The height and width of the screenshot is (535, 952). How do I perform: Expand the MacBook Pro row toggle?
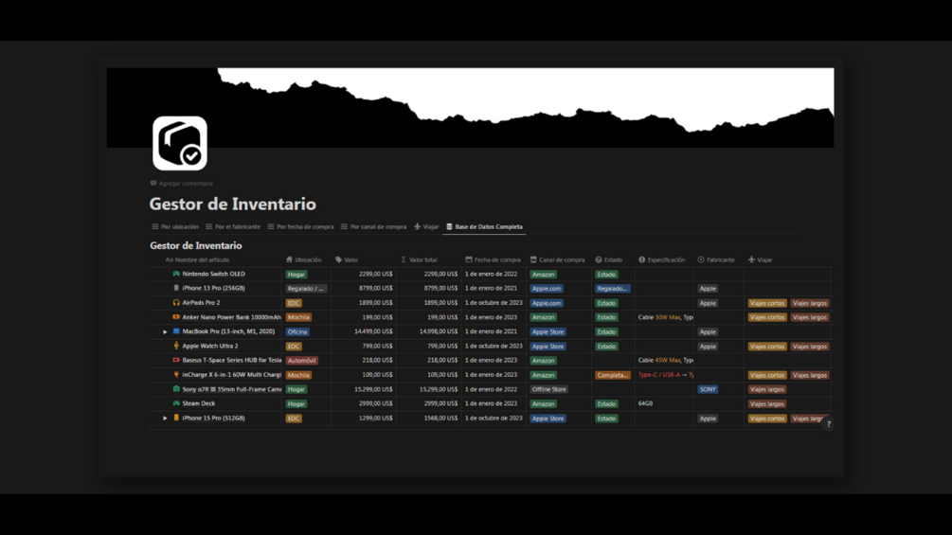(165, 331)
